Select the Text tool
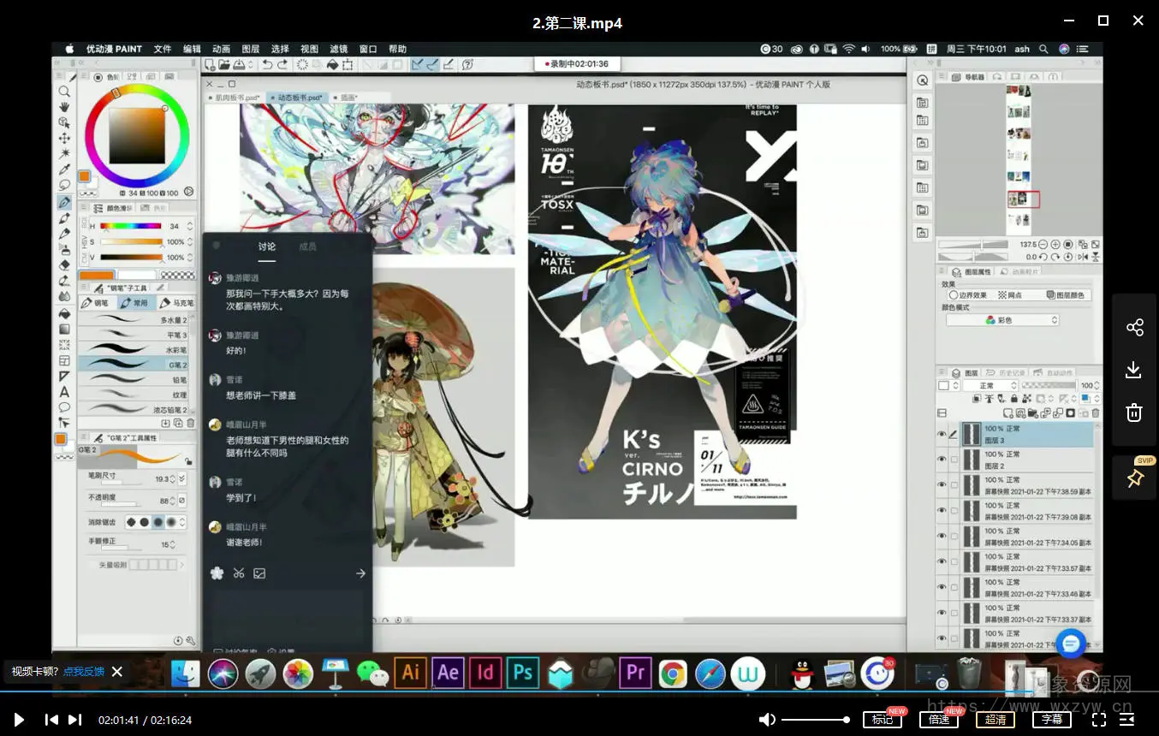This screenshot has width=1159, height=736. [64, 392]
